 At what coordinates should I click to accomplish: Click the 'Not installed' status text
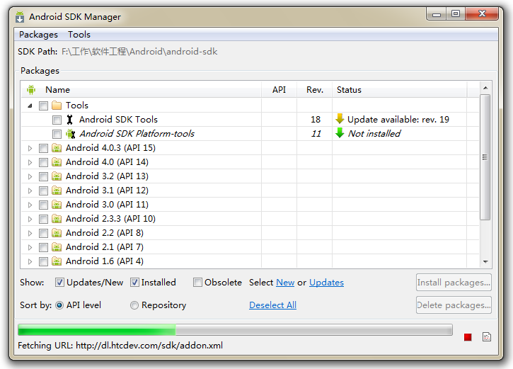pos(374,134)
